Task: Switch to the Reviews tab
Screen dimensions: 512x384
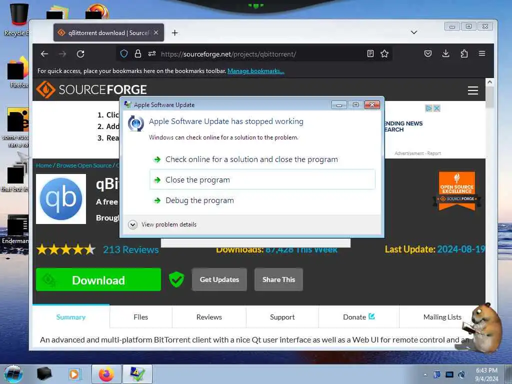Action: 209,317
